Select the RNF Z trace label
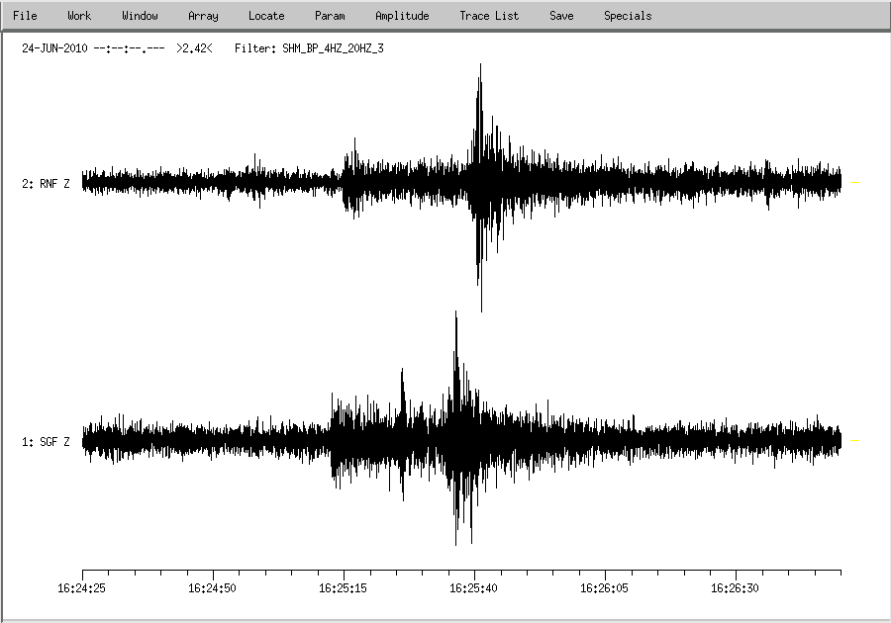The width and height of the screenshot is (891, 623). click(x=46, y=184)
